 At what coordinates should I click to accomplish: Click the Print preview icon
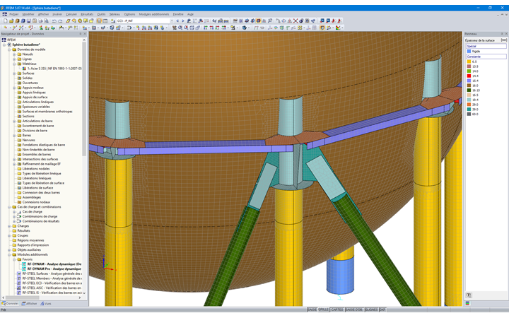click(47, 20)
